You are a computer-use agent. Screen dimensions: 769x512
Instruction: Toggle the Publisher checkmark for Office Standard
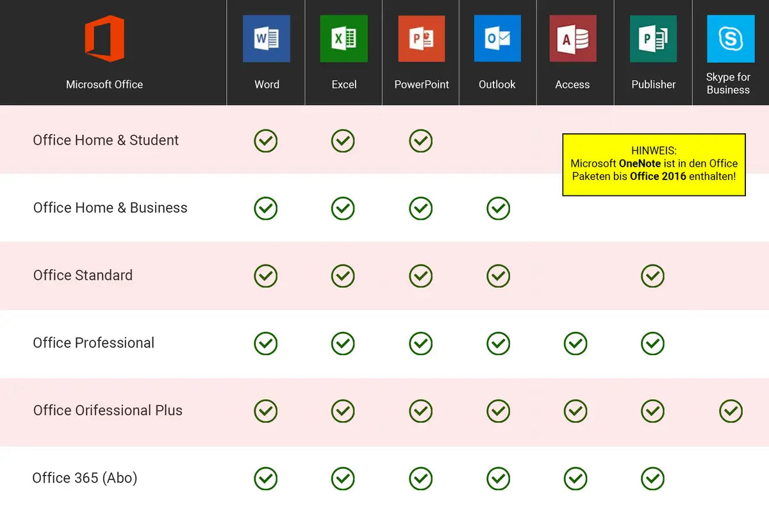652,276
